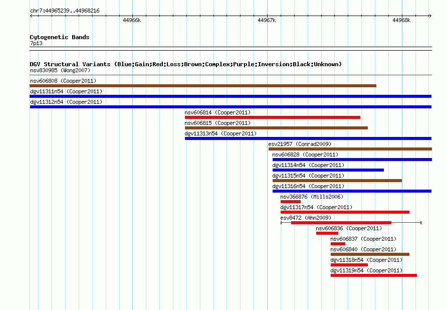
Task: Open dgv11312n54 (Cooper2011) variant label
Action: coord(66,102)
